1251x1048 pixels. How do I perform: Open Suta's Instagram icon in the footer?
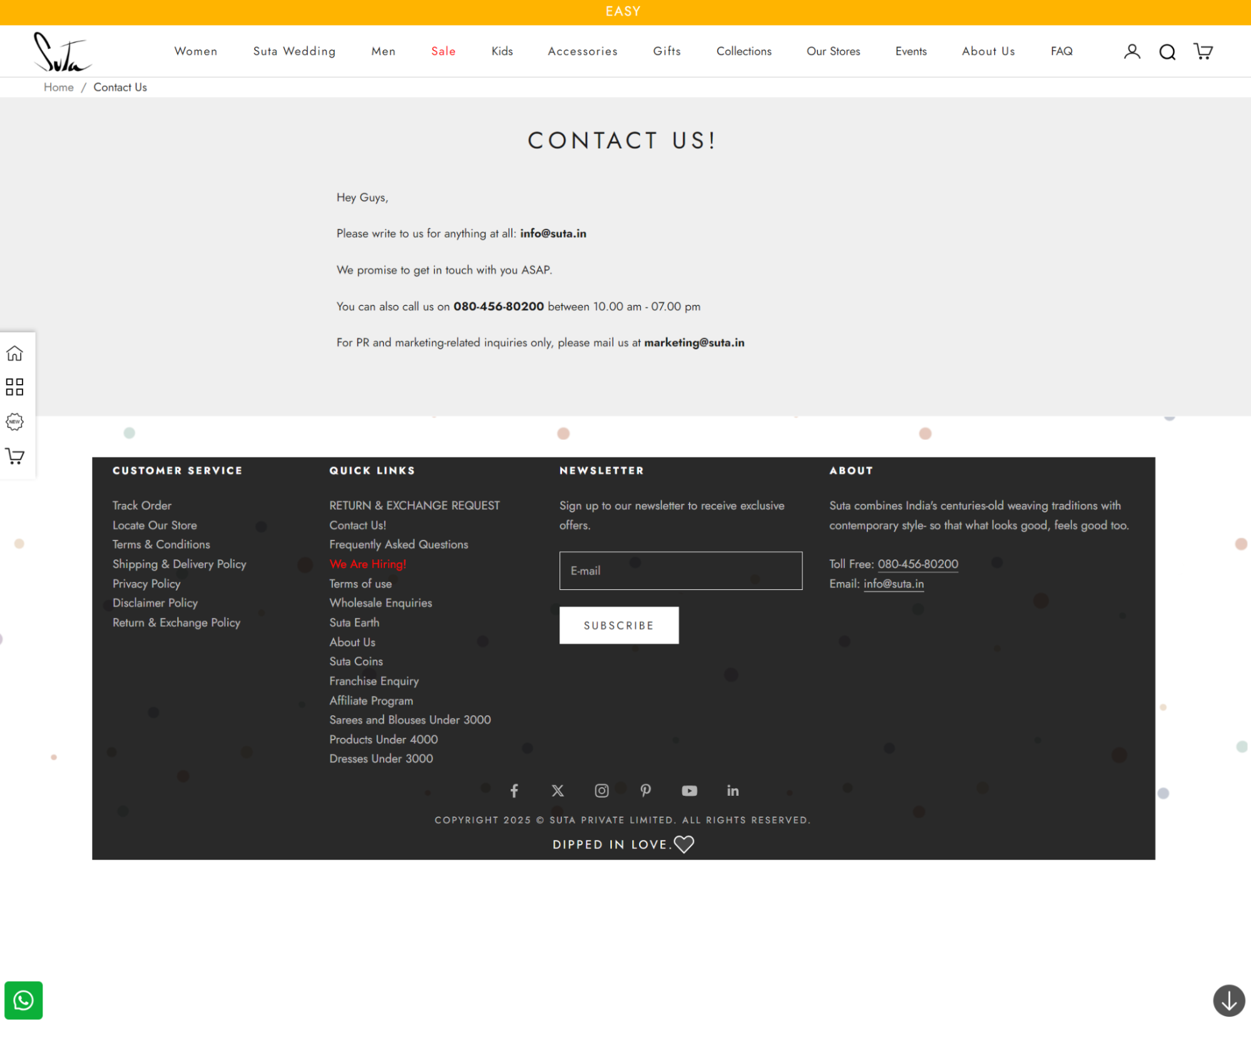[x=601, y=790]
